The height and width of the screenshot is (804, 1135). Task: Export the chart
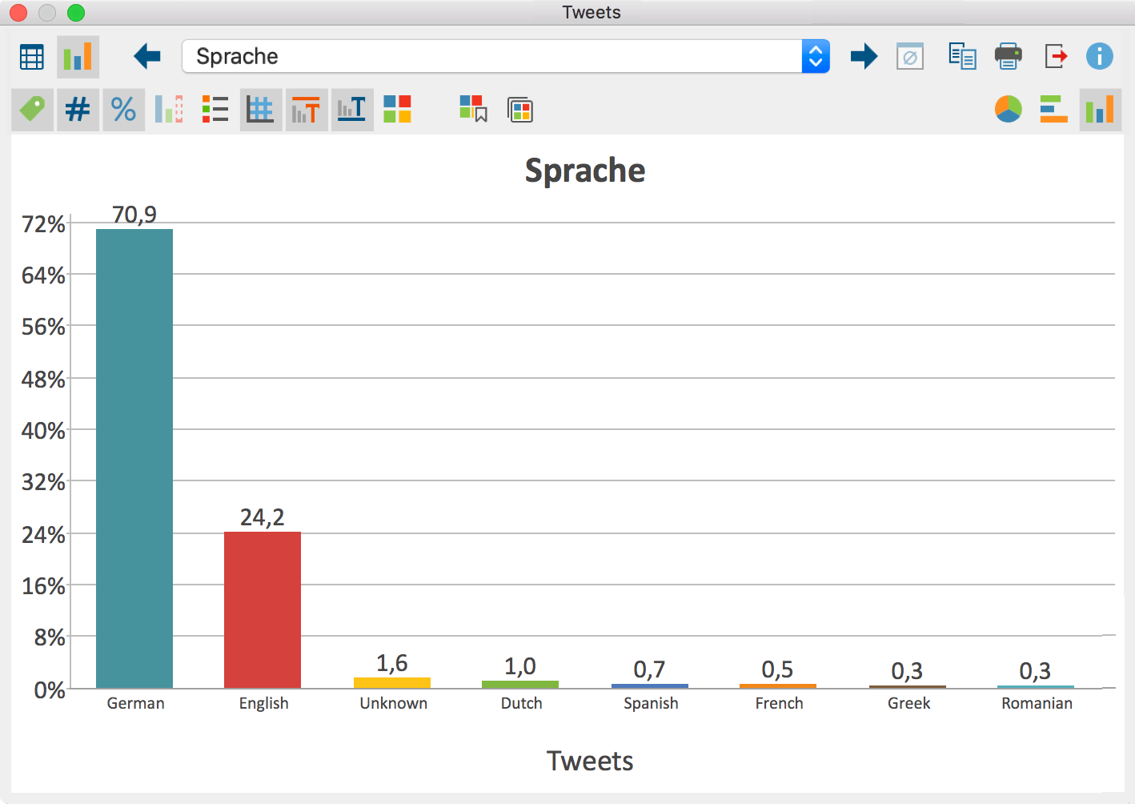(1056, 56)
